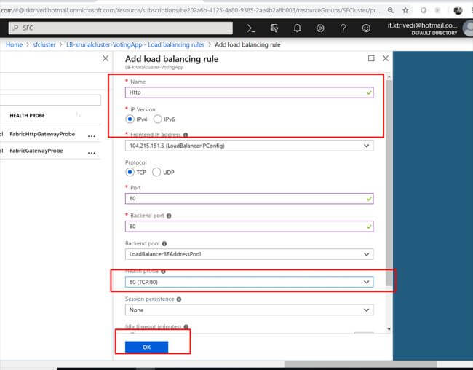Select the IPv4 radio button
This screenshot has width=473, height=370.
click(130, 119)
